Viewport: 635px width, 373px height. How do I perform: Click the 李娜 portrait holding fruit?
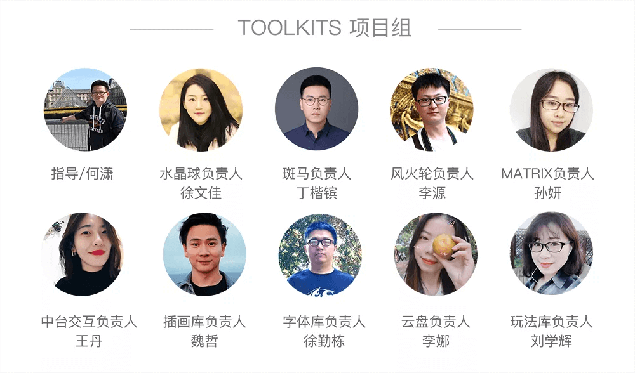(x=436, y=254)
